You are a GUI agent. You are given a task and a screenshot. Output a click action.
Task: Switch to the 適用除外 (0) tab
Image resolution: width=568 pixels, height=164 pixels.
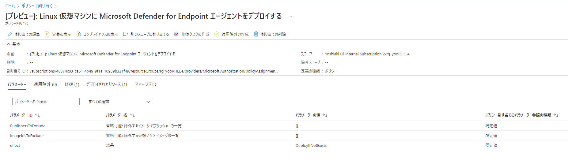pos(45,84)
